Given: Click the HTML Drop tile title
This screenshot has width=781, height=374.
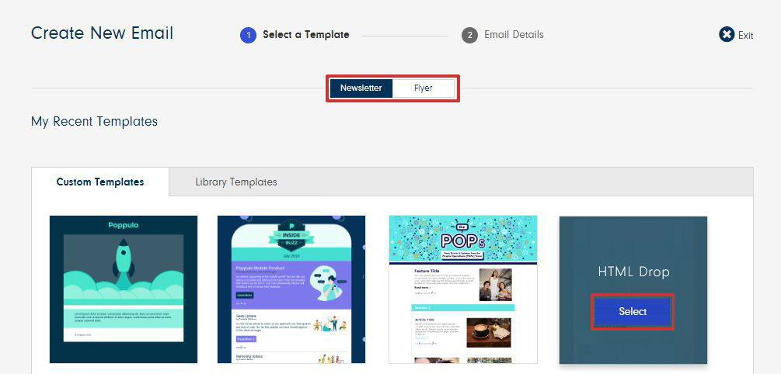Looking at the screenshot, I should coord(633,272).
